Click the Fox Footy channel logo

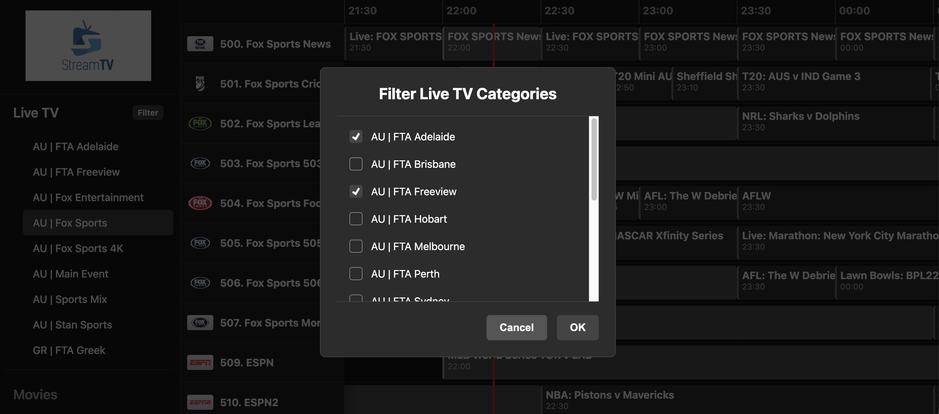click(x=200, y=203)
